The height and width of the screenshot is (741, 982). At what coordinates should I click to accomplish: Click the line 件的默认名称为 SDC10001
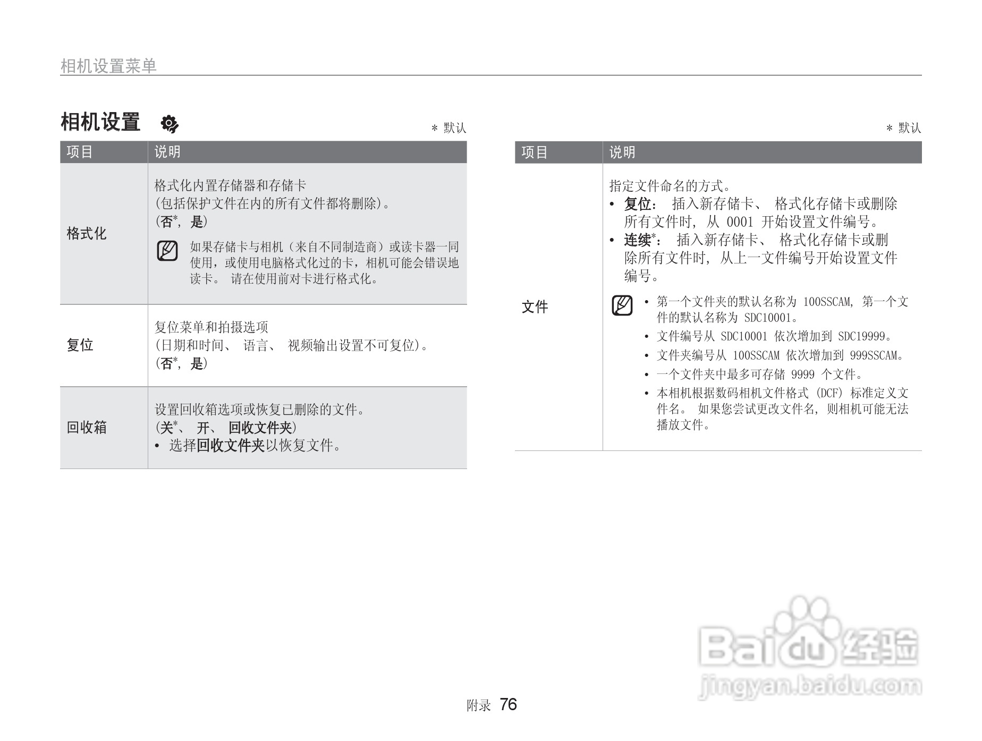pos(727,318)
